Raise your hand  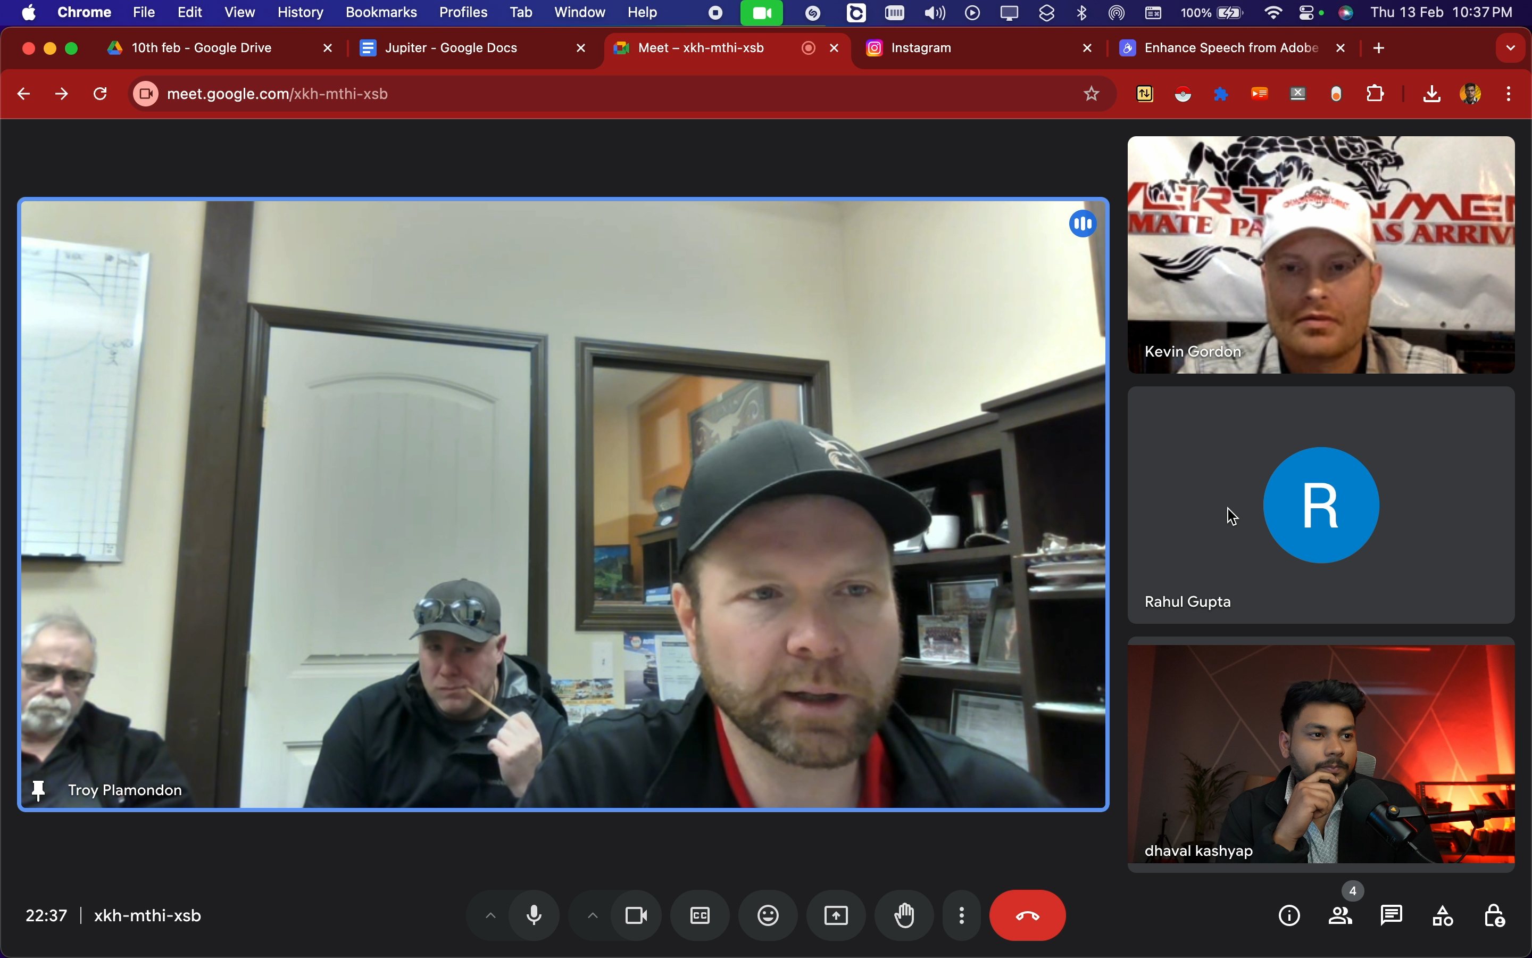[x=904, y=915]
